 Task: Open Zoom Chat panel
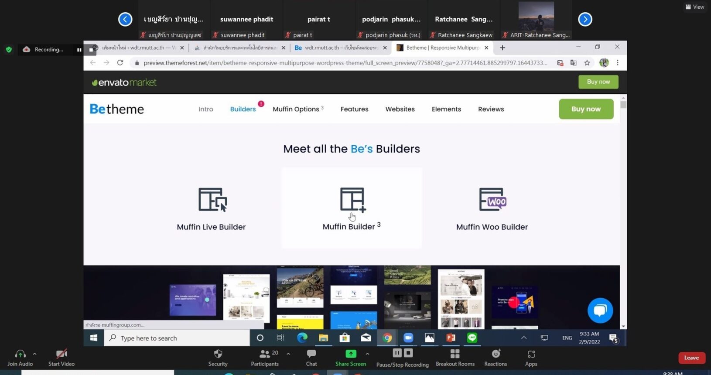[311, 358]
